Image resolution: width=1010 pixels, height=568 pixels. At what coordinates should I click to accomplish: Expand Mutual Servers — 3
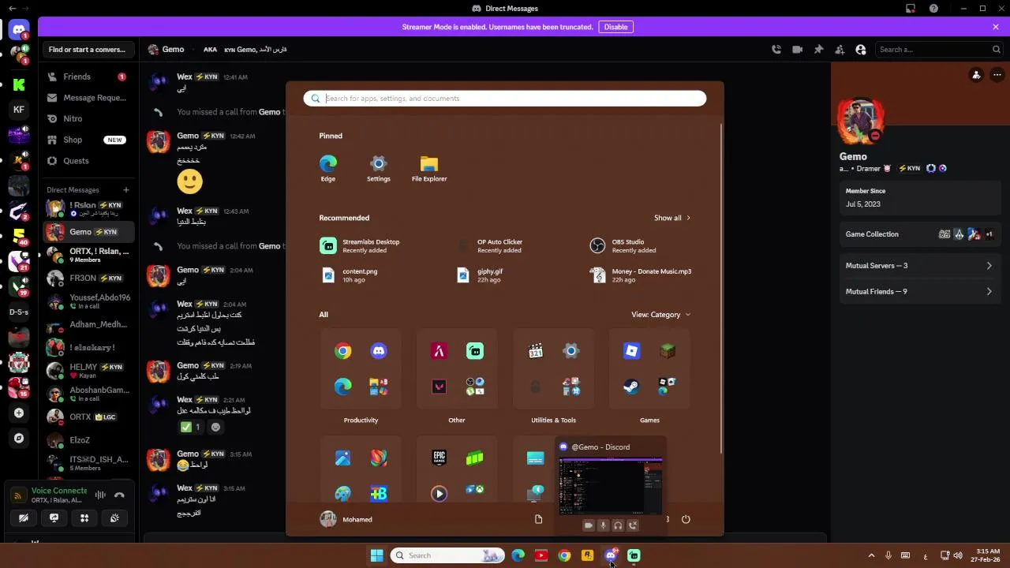(919, 266)
